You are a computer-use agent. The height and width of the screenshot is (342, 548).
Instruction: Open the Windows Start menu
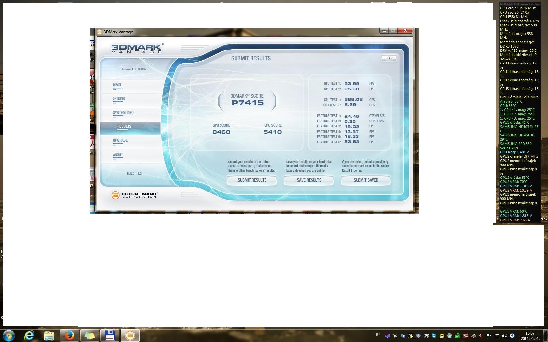[8, 335]
